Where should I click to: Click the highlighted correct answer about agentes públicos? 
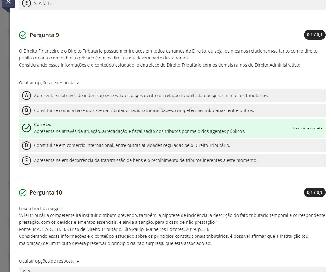pyautogui.click(x=139, y=131)
